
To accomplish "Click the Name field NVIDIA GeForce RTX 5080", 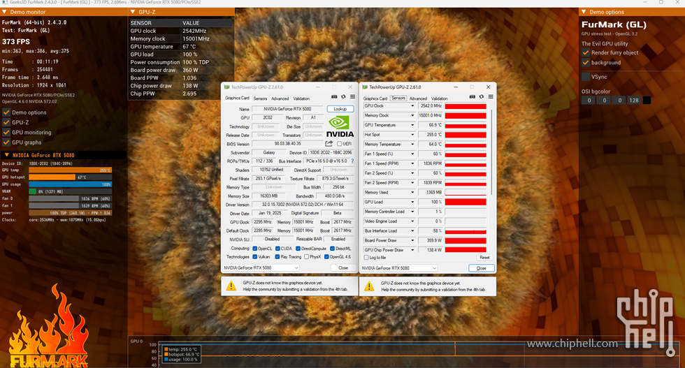I will pos(287,109).
